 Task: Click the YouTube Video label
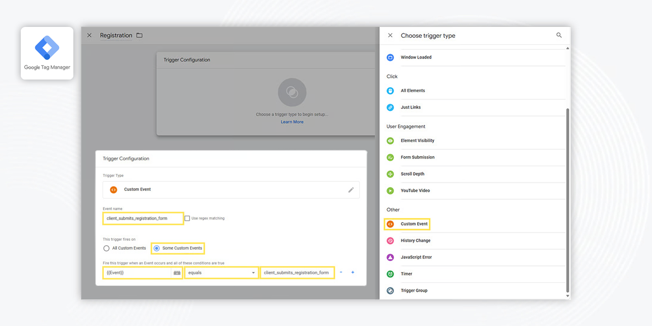[415, 191]
